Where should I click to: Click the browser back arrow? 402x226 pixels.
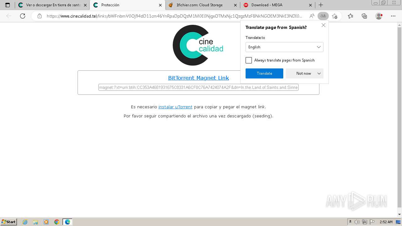[9, 16]
